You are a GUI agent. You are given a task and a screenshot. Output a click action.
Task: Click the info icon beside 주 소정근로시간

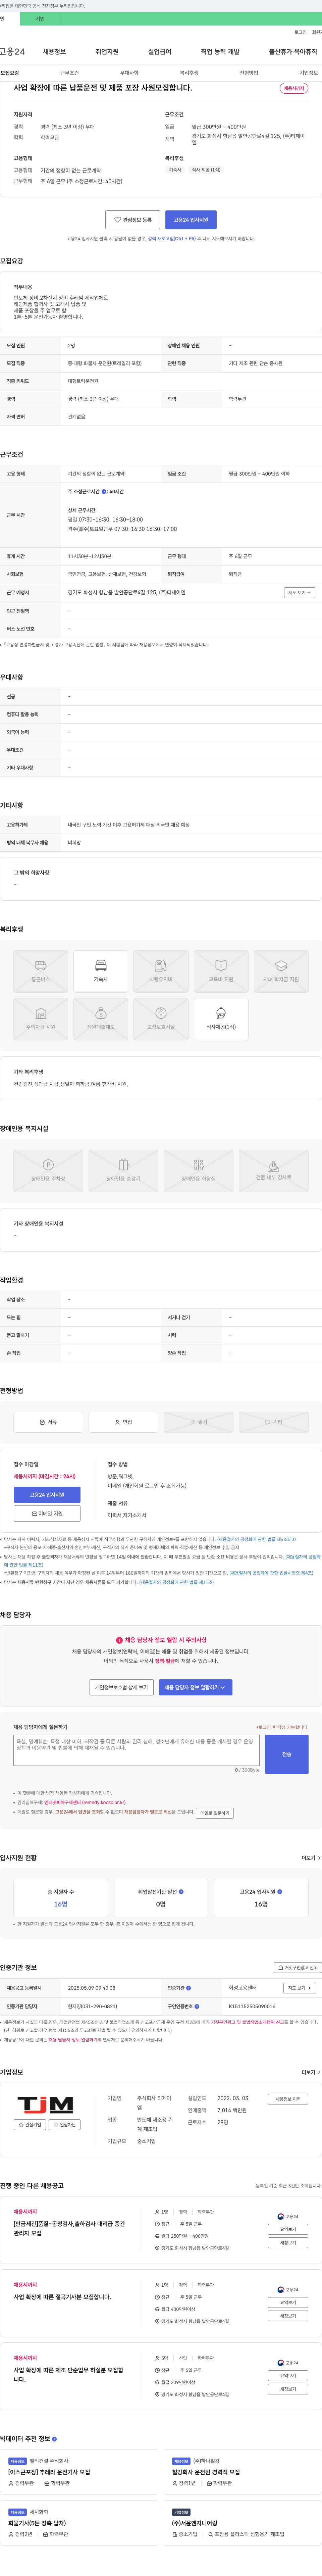[x=104, y=492]
